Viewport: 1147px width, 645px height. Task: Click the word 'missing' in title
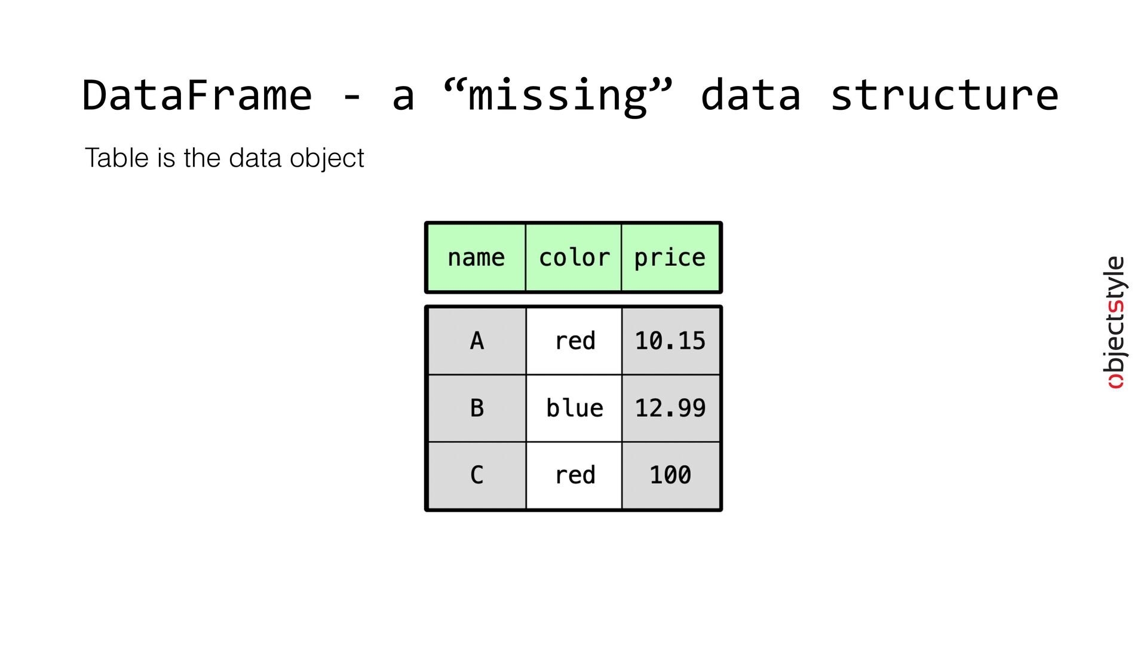558,96
